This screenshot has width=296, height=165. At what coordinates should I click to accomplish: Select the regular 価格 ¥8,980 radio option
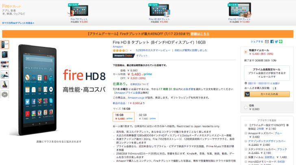tap(246, 107)
